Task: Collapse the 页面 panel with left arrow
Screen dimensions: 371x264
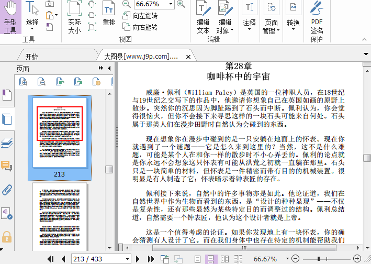Action: click(109, 68)
